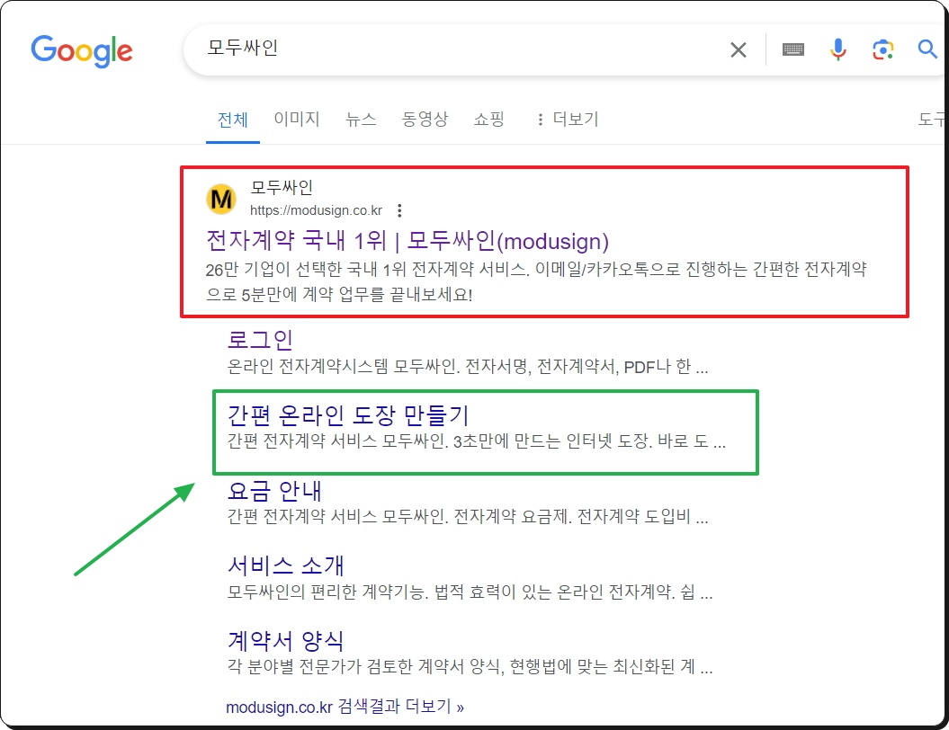
Task: Open the 서비스 소개 sitelink
Action: coord(286,565)
